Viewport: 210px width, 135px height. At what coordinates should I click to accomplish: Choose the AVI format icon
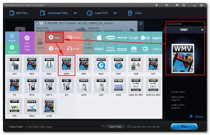coord(14,64)
